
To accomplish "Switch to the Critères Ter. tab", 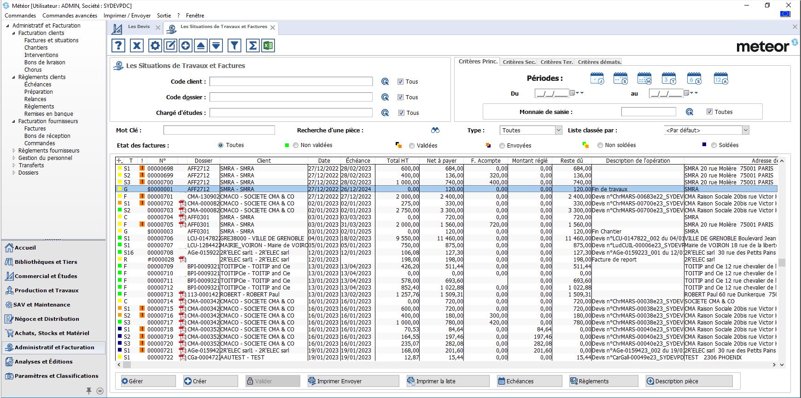I will tap(557, 62).
